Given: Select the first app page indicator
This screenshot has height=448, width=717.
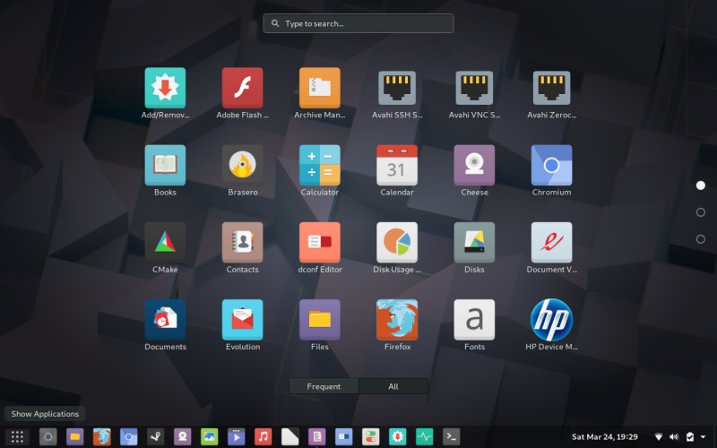Looking at the screenshot, I should tap(700, 185).
